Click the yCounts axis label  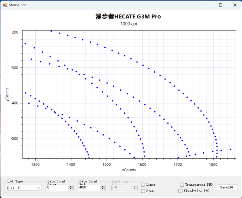[7, 94]
